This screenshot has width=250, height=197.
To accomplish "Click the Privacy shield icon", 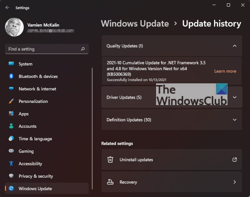I will pos(11,176).
